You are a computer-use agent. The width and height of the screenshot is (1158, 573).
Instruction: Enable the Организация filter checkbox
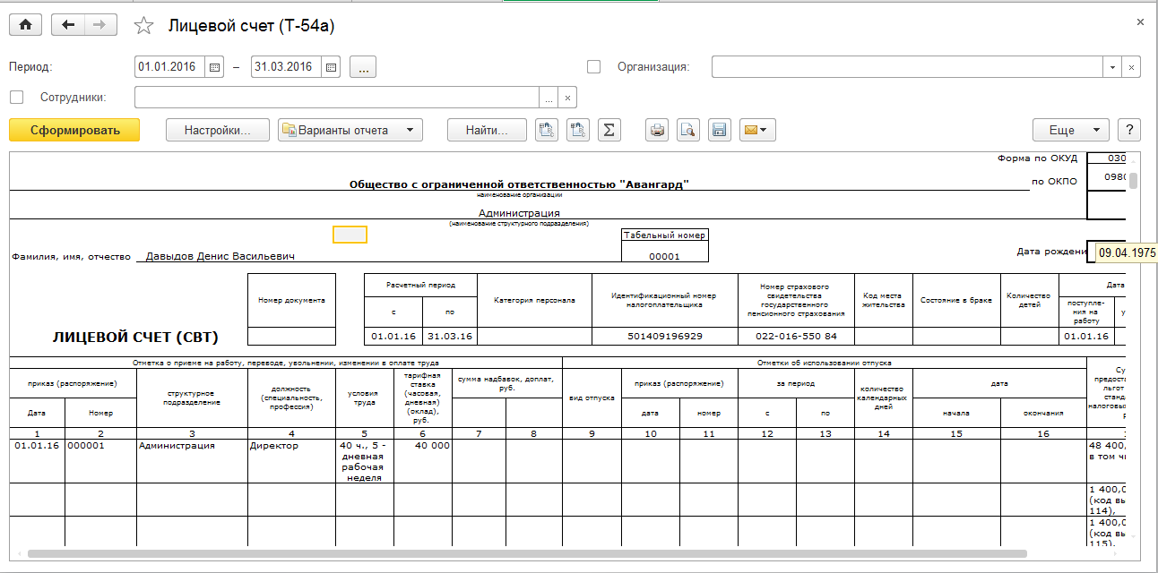click(x=593, y=67)
